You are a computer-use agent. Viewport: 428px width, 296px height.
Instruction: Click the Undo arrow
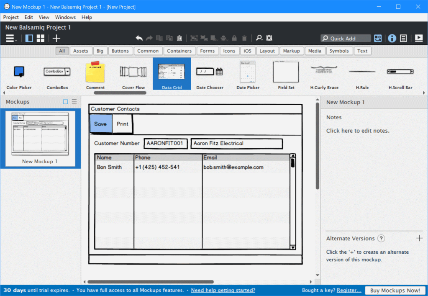click(x=139, y=38)
